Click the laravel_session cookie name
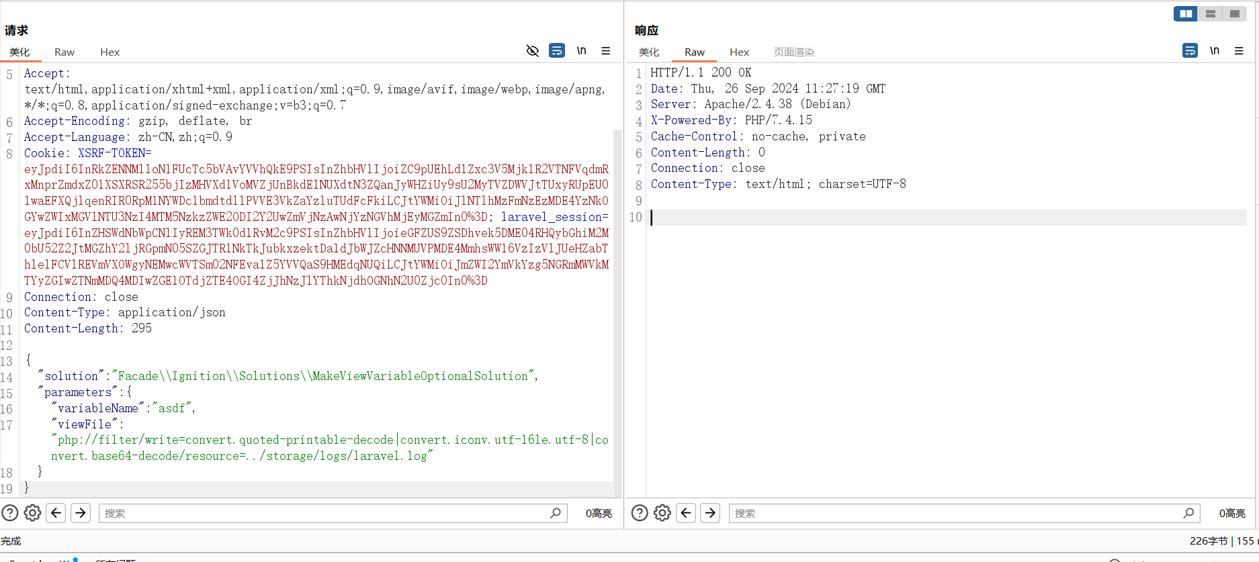The image size is (1259, 562). pos(551,217)
